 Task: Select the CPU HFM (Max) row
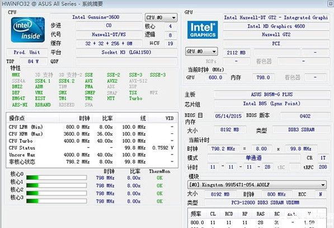click(x=92, y=134)
